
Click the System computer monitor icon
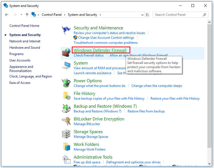coord(66,65)
